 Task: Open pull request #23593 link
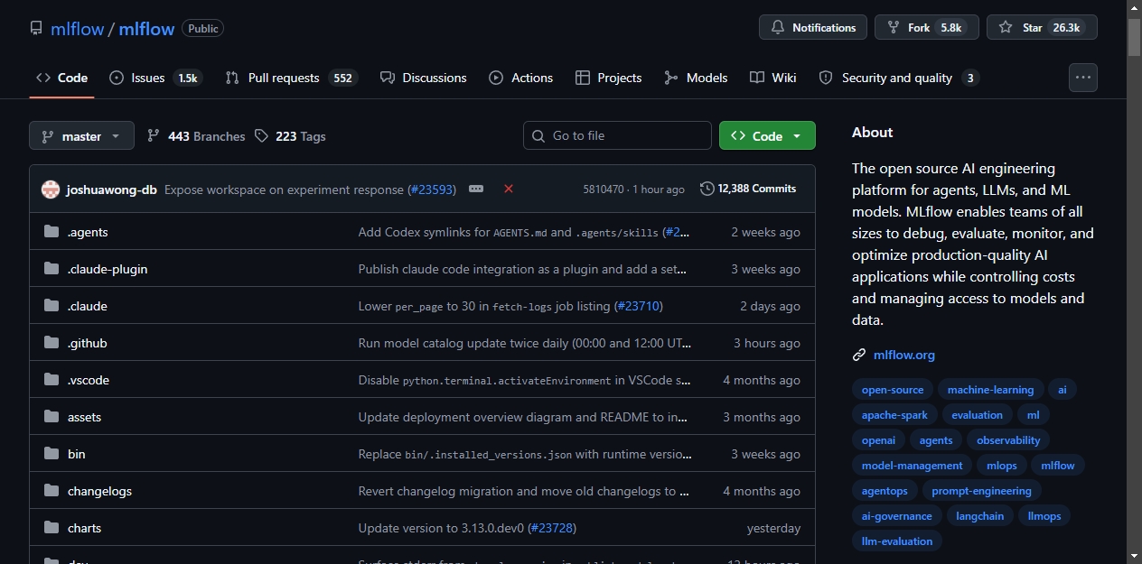[431, 190]
